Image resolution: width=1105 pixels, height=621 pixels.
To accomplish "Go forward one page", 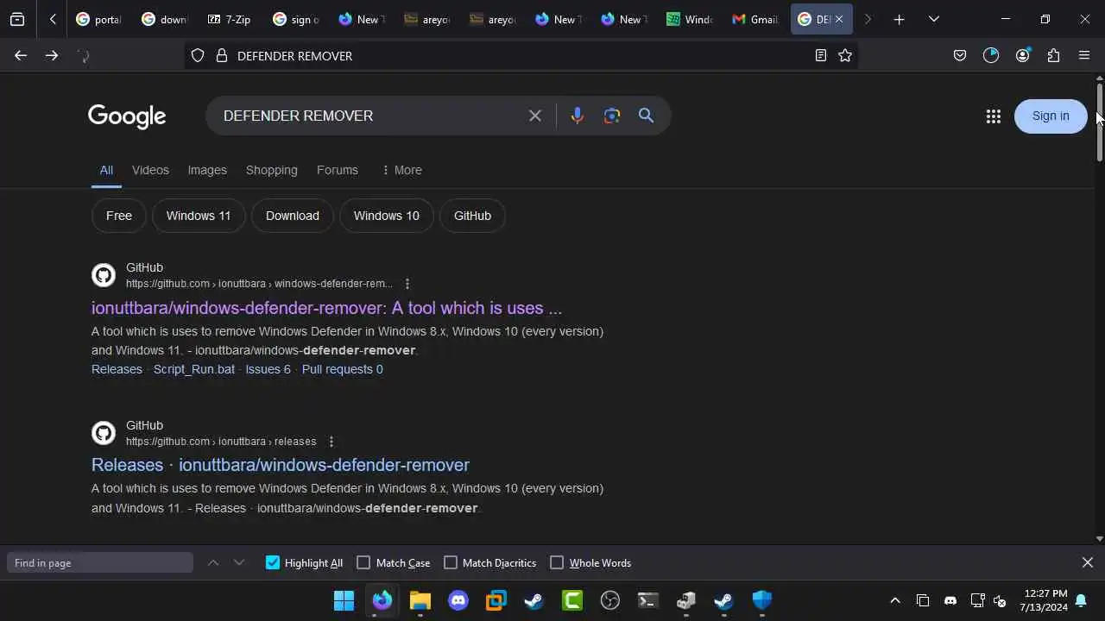I will [x=52, y=56].
